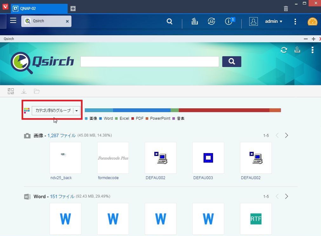Click the 音楽 legend label
This screenshot has height=236, width=321.
point(181,118)
